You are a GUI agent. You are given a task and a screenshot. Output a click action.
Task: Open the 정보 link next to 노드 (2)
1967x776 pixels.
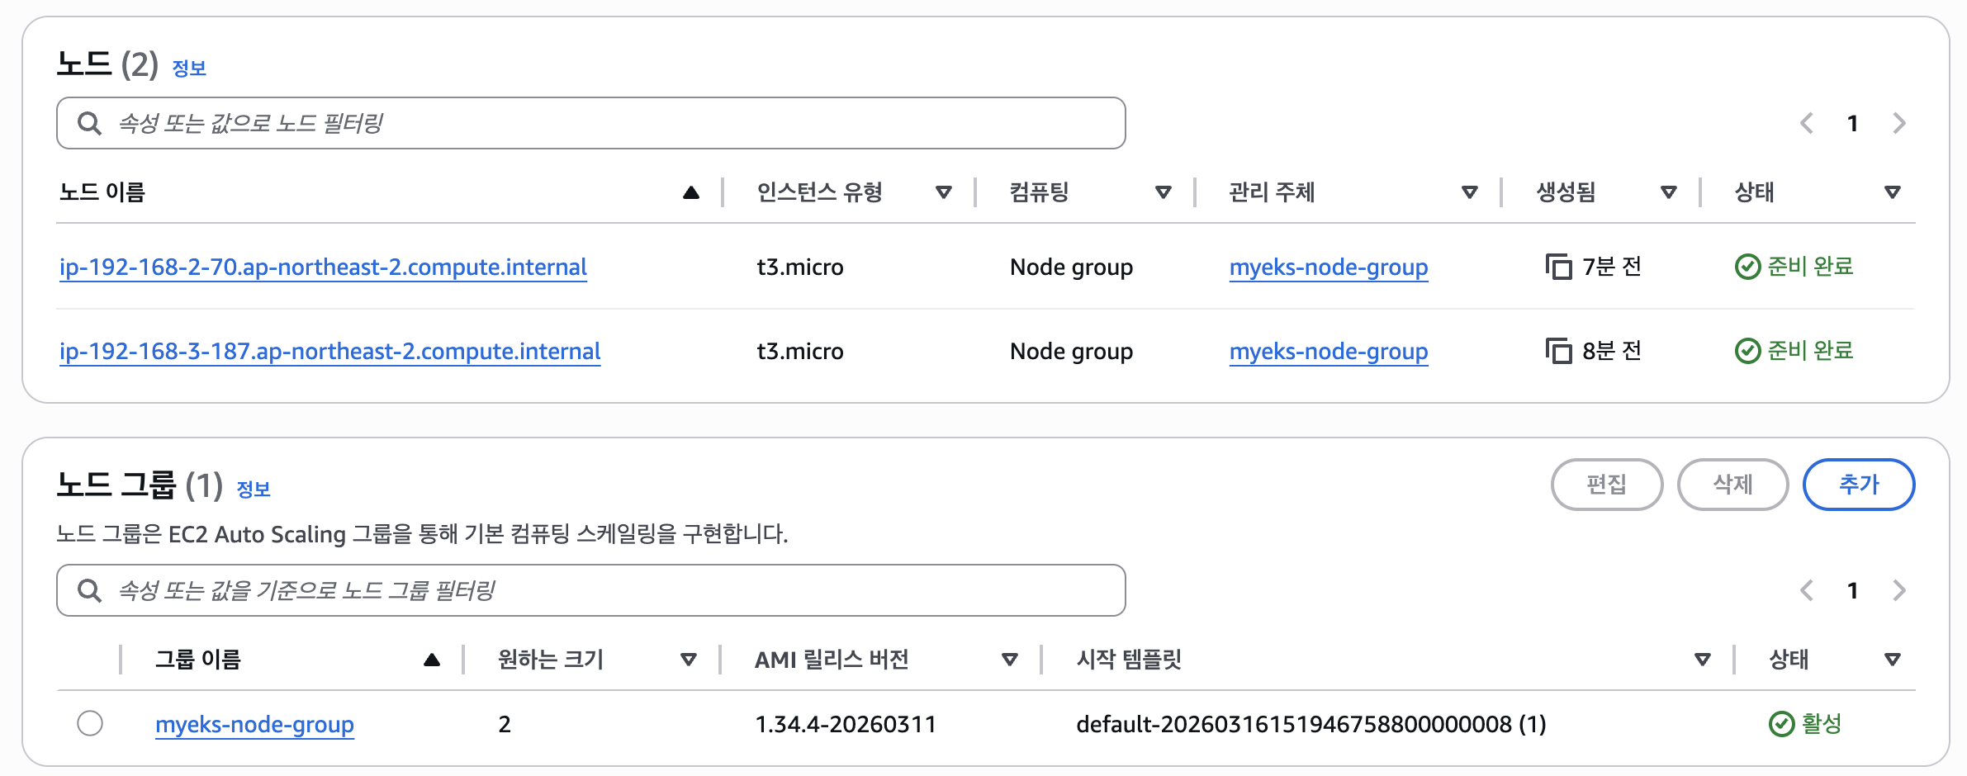click(189, 69)
